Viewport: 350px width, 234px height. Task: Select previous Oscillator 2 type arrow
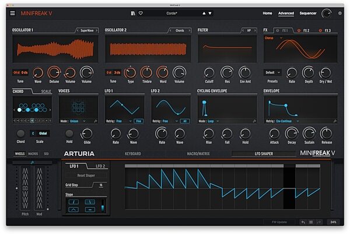click(170, 30)
